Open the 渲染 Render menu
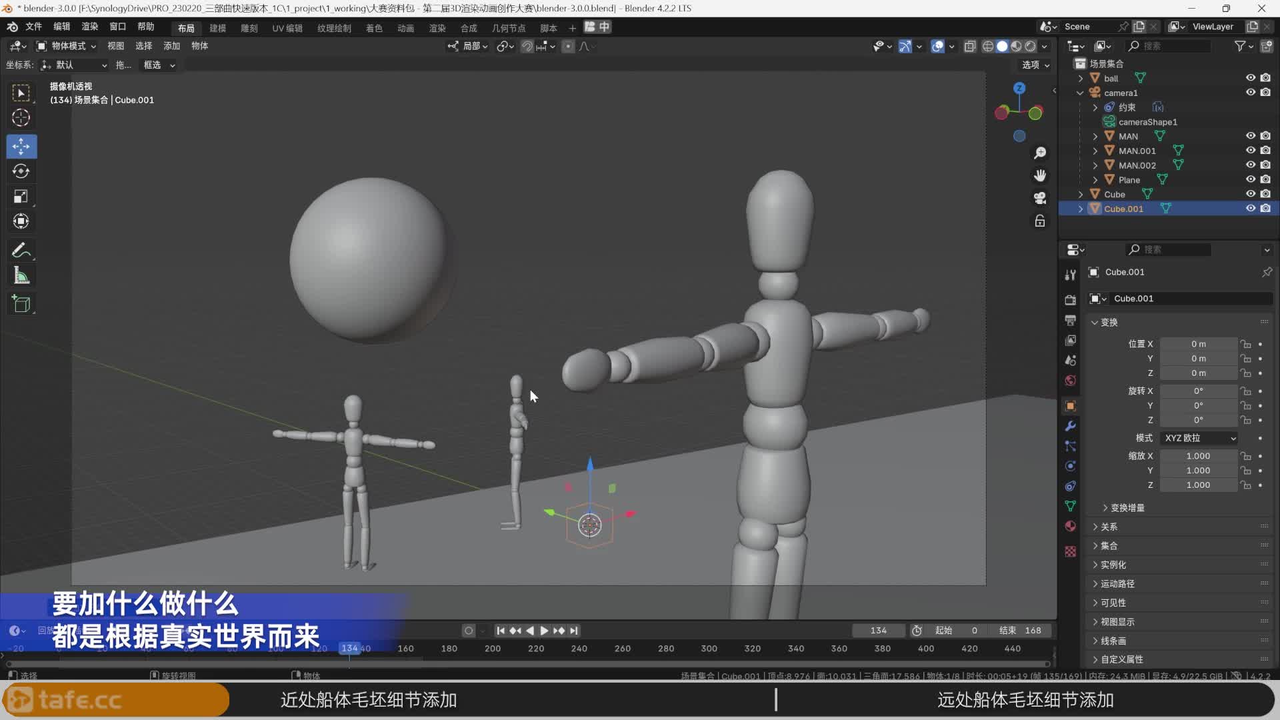Viewport: 1280px width, 720px height. (89, 27)
